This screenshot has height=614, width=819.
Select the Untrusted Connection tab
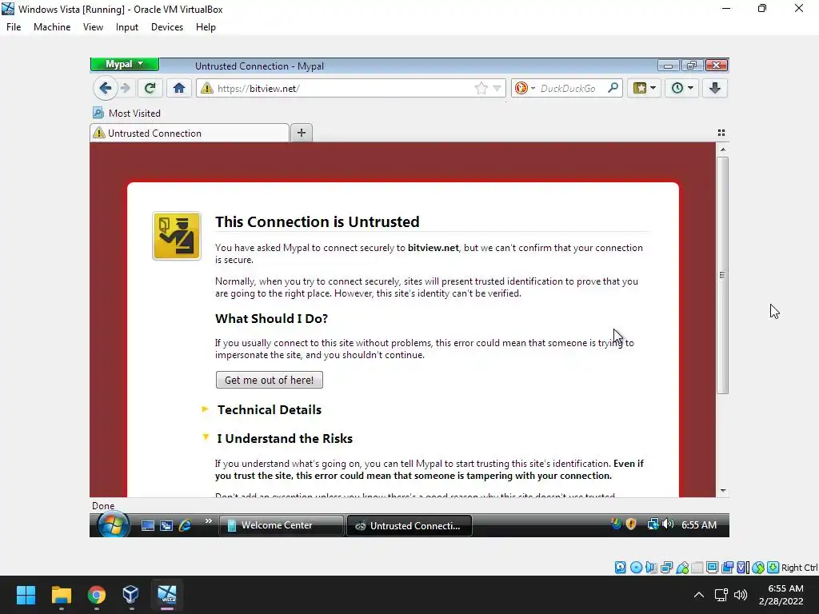point(190,134)
